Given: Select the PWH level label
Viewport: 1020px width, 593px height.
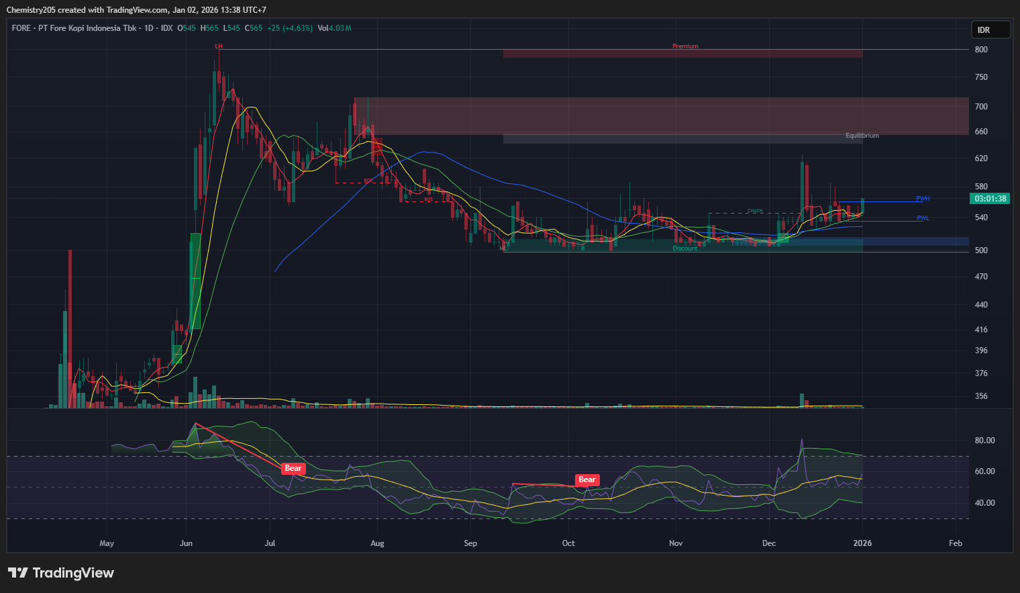Looking at the screenshot, I should coord(923,199).
